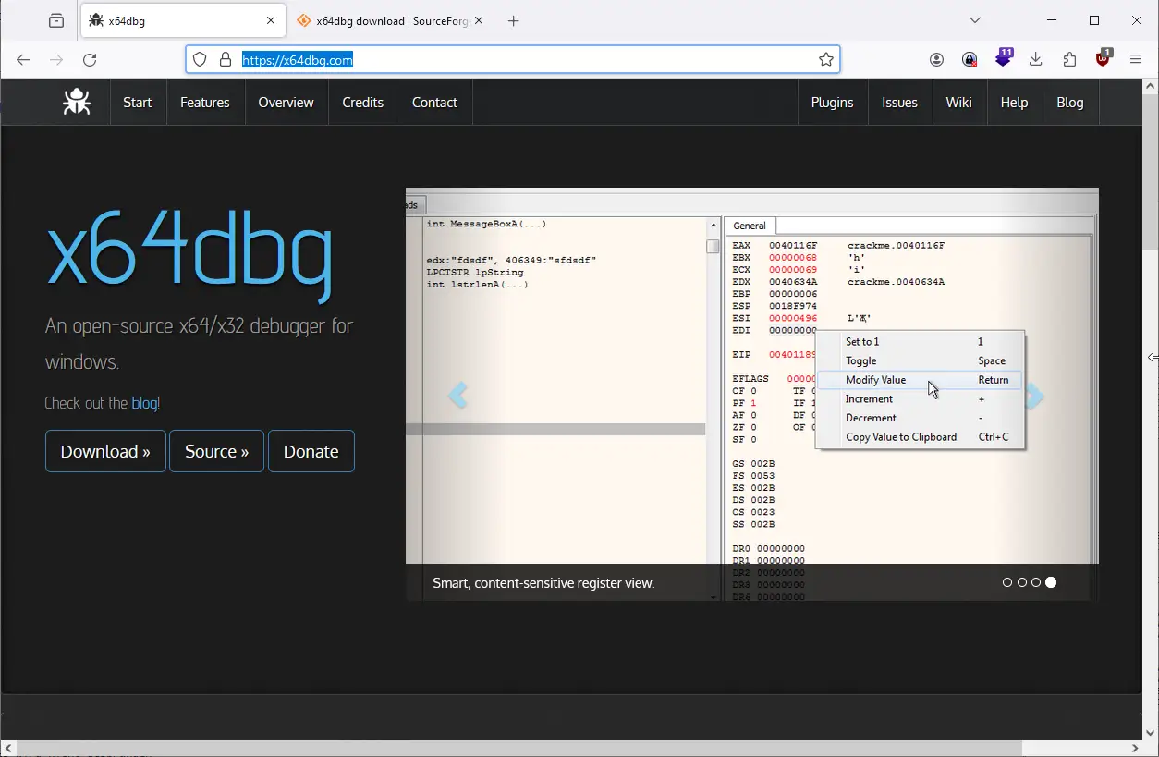The image size is (1159, 757).
Task: Click the uBlock Origin shield icon
Action: pos(1103,60)
